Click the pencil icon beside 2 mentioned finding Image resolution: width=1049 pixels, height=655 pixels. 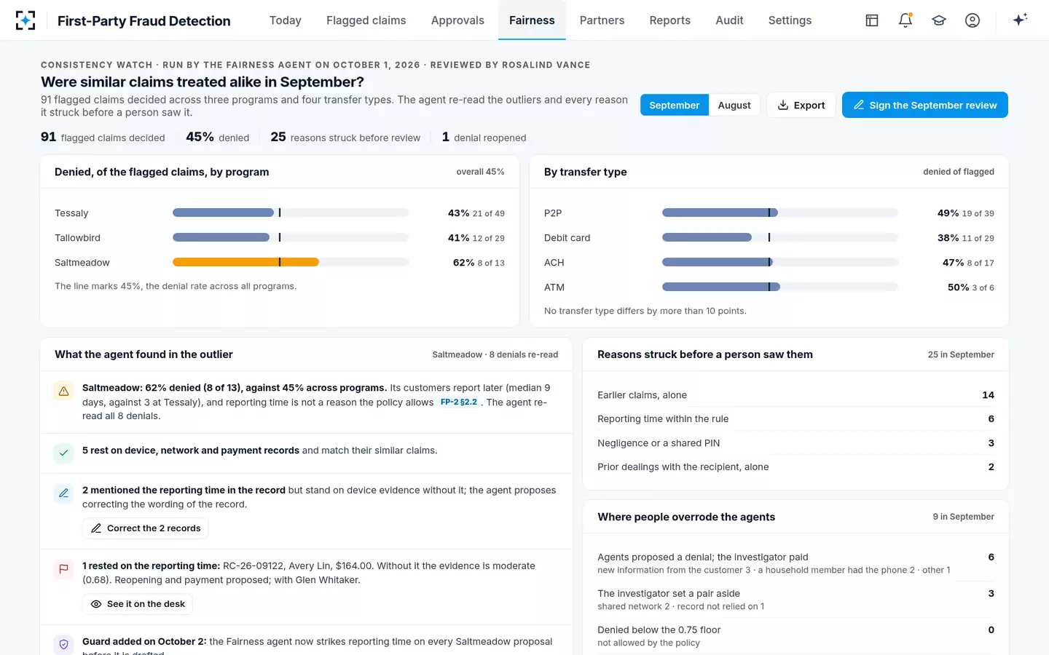[x=64, y=493]
